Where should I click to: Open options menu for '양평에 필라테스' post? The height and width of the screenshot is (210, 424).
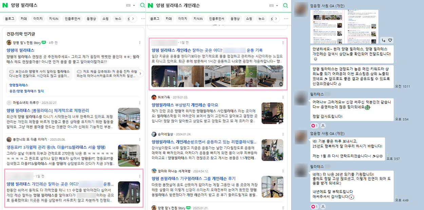coord(140,43)
